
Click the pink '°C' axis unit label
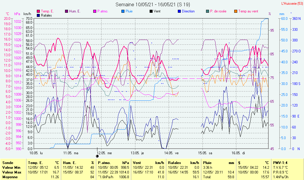point(7,14)
